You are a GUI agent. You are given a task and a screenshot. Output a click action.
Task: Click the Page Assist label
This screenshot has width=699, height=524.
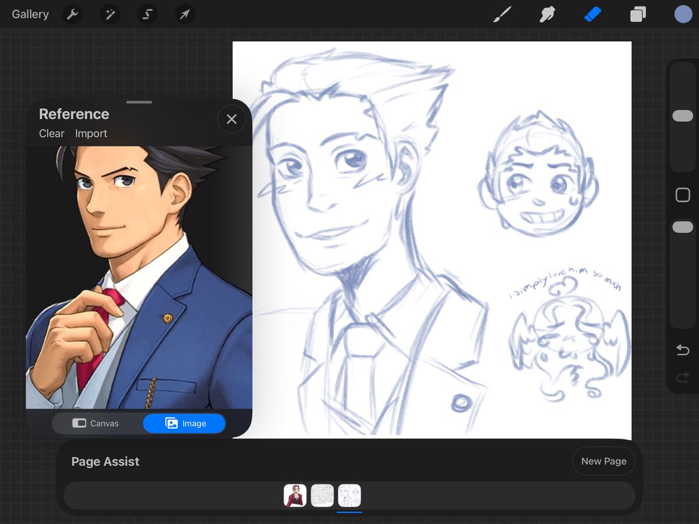[x=105, y=462]
